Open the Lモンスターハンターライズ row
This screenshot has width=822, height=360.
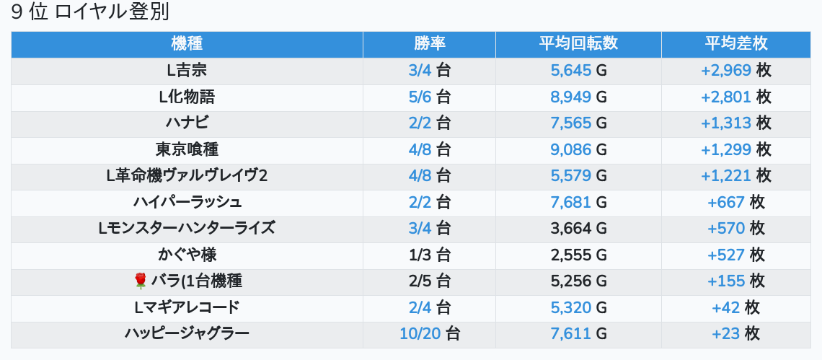[x=187, y=229]
